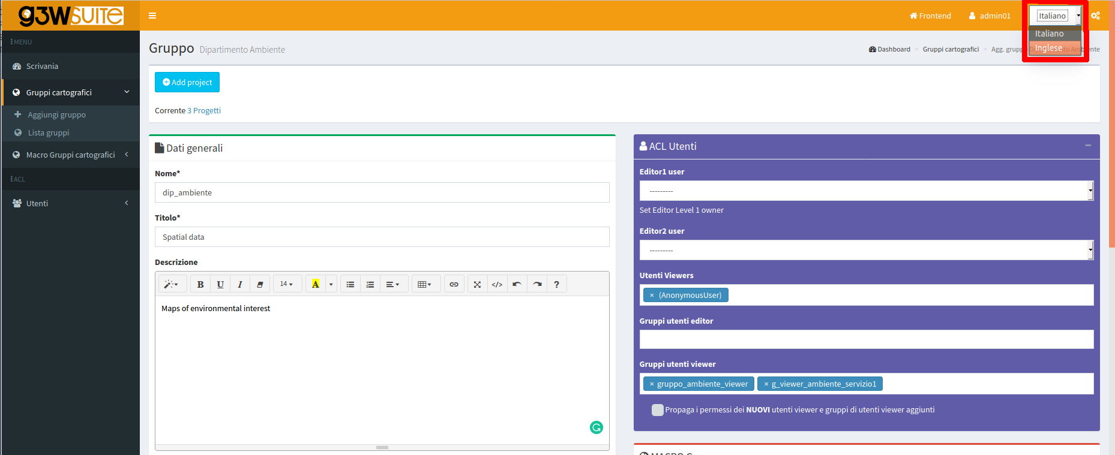Open Scrivania in the sidebar
Screen dimensions: 1115x455
71,66
